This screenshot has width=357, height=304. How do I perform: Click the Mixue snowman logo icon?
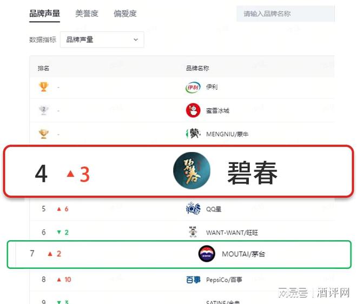point(193,110)
